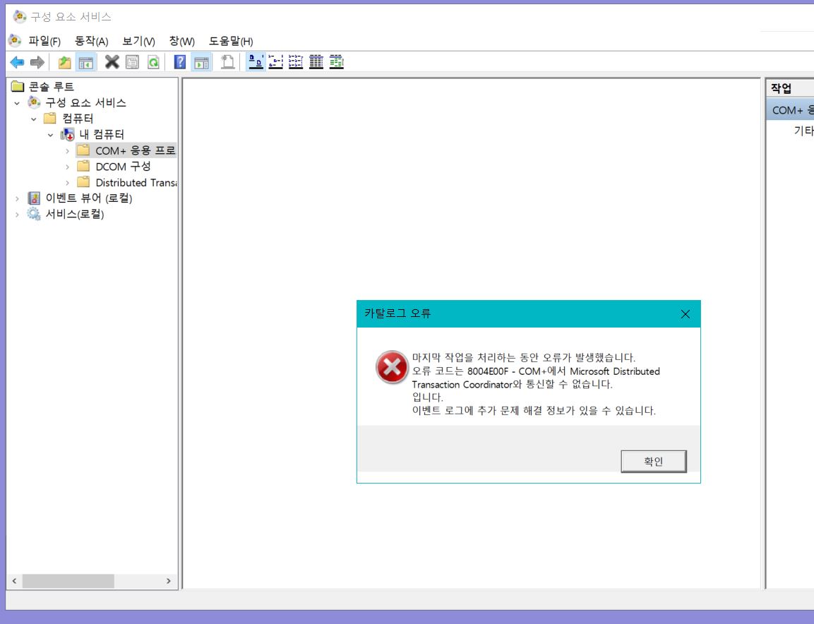Image resolution: width=814 pixels, height=624 pixels.
Task: Expand the 서비스(로컬) node
Action: (17, 215)
